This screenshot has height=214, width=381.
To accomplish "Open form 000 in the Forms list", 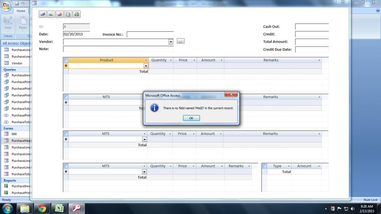I will (x=14, y=134).
